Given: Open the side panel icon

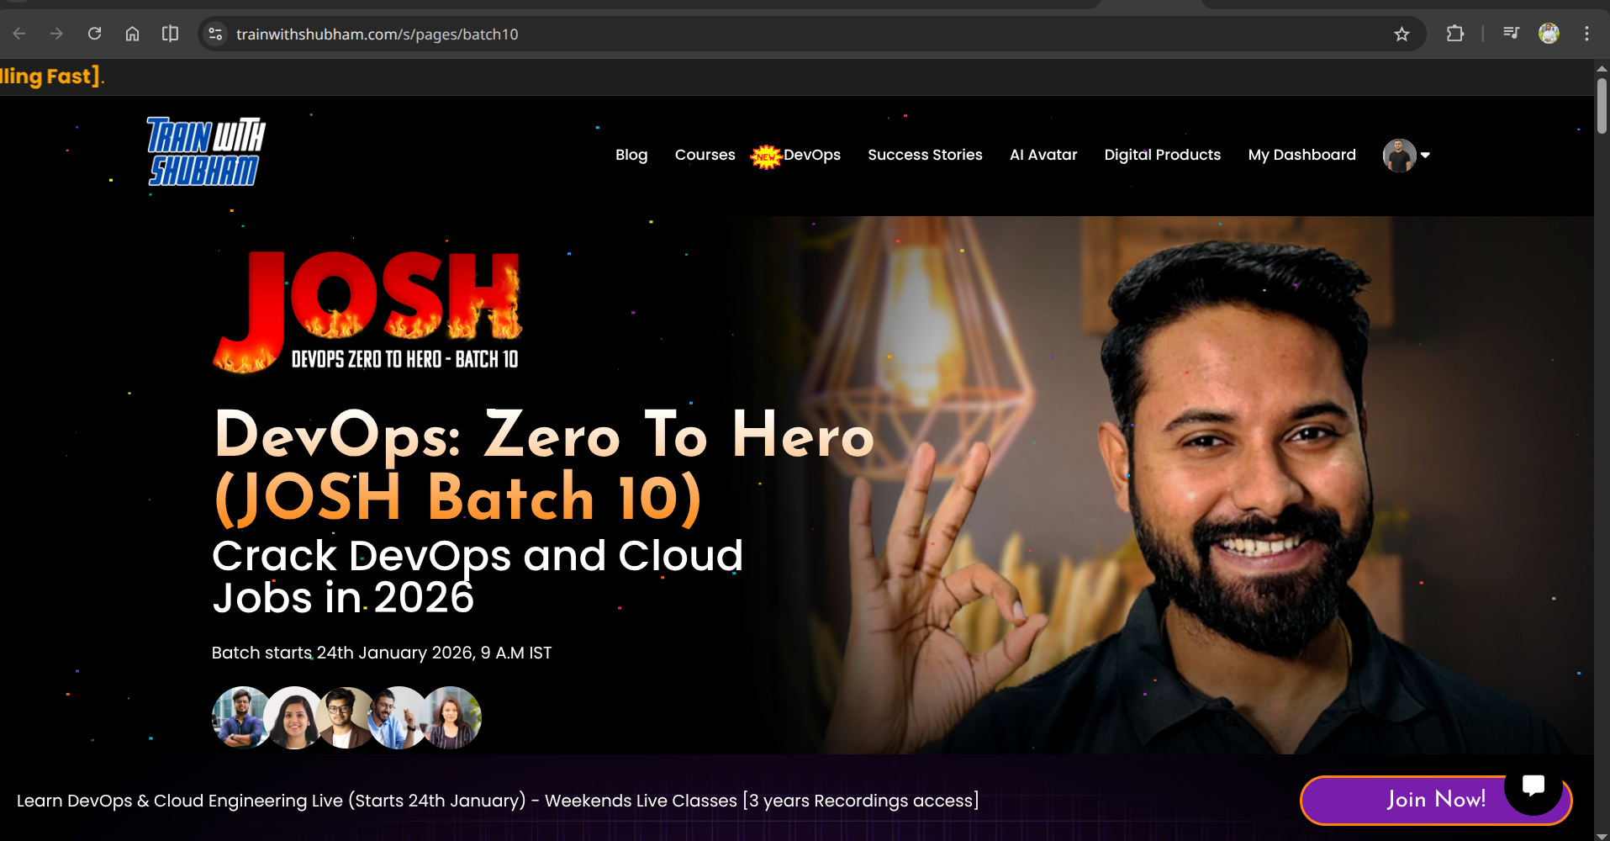Looking at the screenshot, I should click(170, 34).
